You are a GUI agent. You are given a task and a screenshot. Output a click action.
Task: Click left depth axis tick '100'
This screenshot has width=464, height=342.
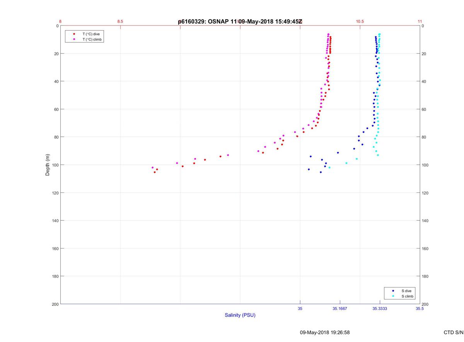55,165
